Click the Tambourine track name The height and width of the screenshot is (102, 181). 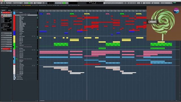(x=22, y=26)
